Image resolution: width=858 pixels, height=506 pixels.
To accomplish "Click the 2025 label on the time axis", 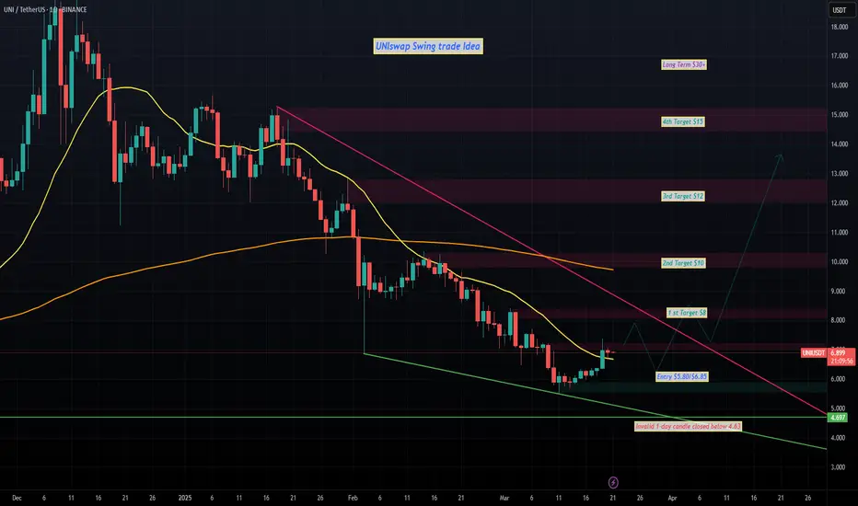I will click(x=185, y=498).
